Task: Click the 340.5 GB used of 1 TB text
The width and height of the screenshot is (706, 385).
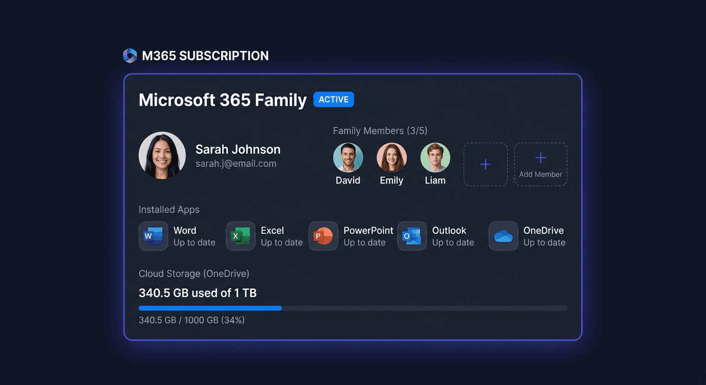Action: pos(197,293)
